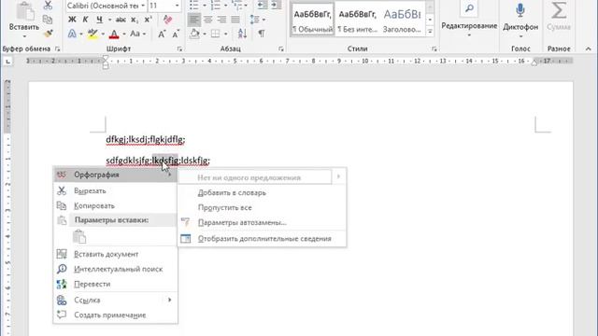The image size is (598, 336).
Task: Open the font size 11 dropdown
Action: [177, 6]
